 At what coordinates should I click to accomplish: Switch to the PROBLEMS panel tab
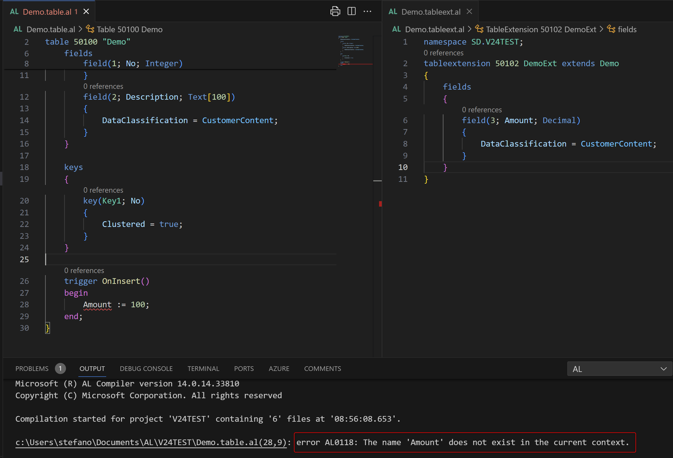click(x=32, y=369)
